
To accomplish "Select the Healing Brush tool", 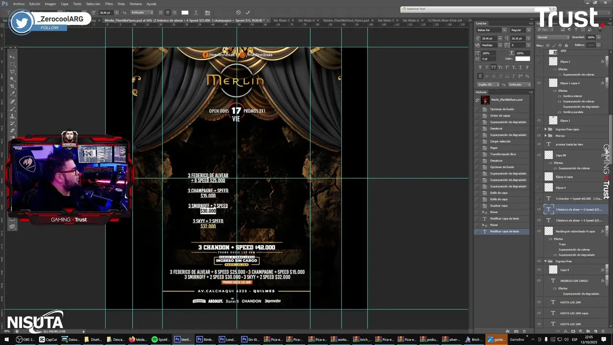I will [12, 102].
